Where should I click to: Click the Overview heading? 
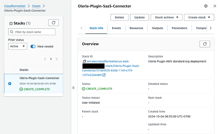(90, 44)
